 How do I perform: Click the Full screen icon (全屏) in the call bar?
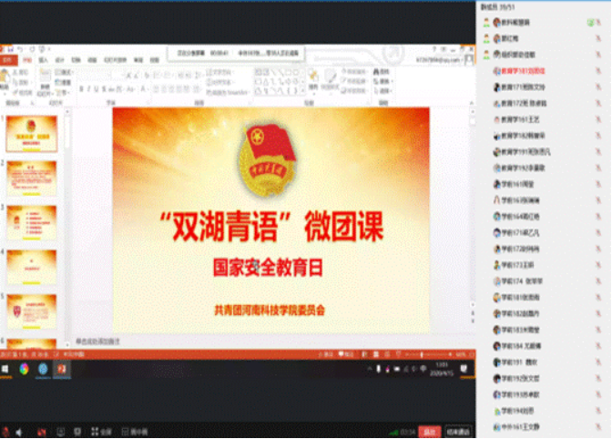95,432
